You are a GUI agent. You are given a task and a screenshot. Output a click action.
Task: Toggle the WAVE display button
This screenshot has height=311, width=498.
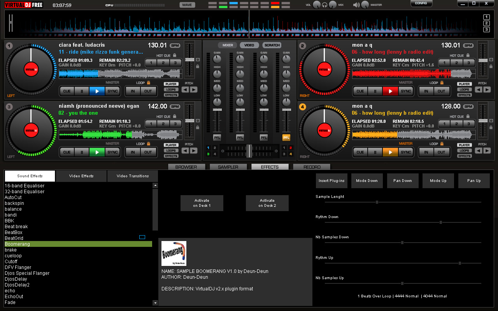[187, 5]
